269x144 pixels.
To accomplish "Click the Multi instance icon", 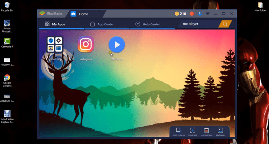I will click(x=178, y=130).
